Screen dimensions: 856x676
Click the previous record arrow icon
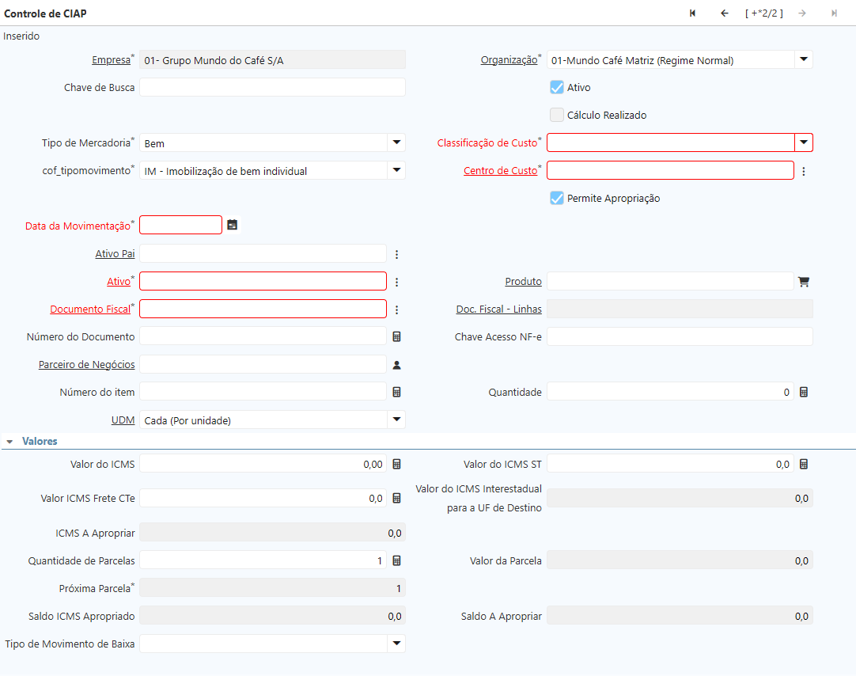coord(724,13)
